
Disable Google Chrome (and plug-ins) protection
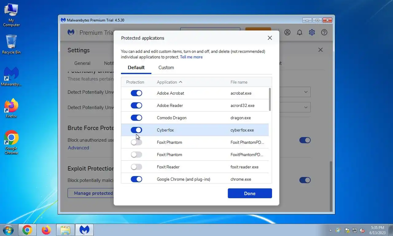136,179
